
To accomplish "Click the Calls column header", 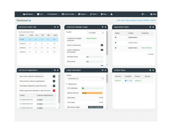I will [31, 35].
